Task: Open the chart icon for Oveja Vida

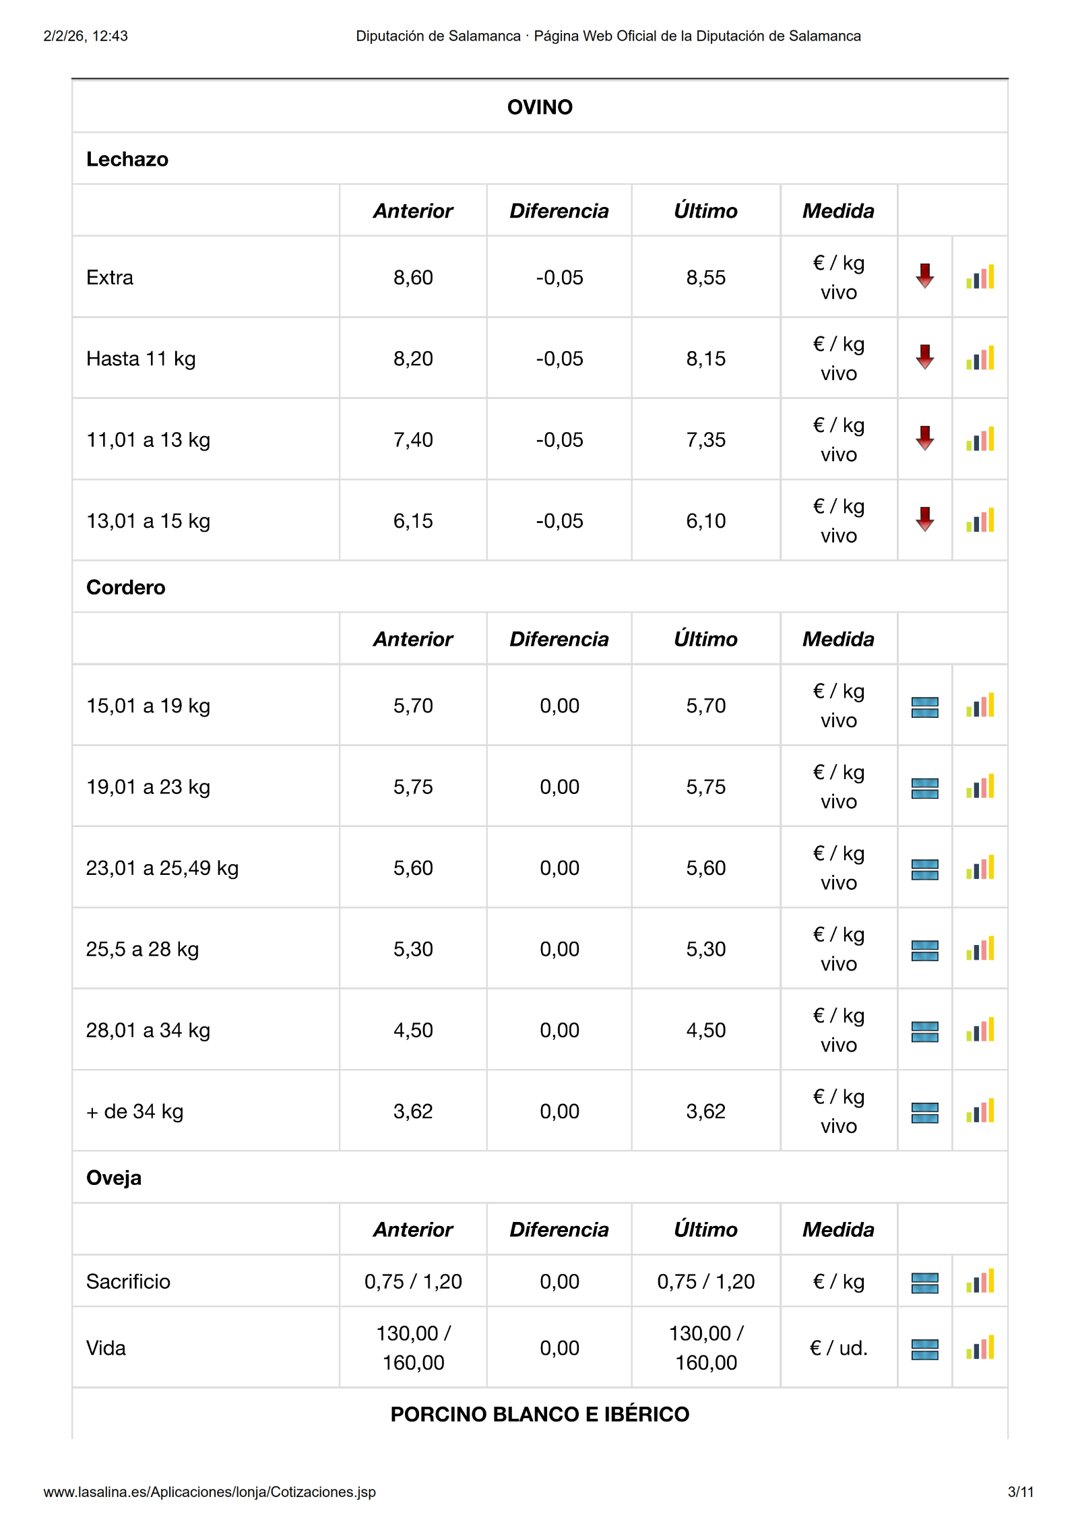Action: tap(980, 1348)
